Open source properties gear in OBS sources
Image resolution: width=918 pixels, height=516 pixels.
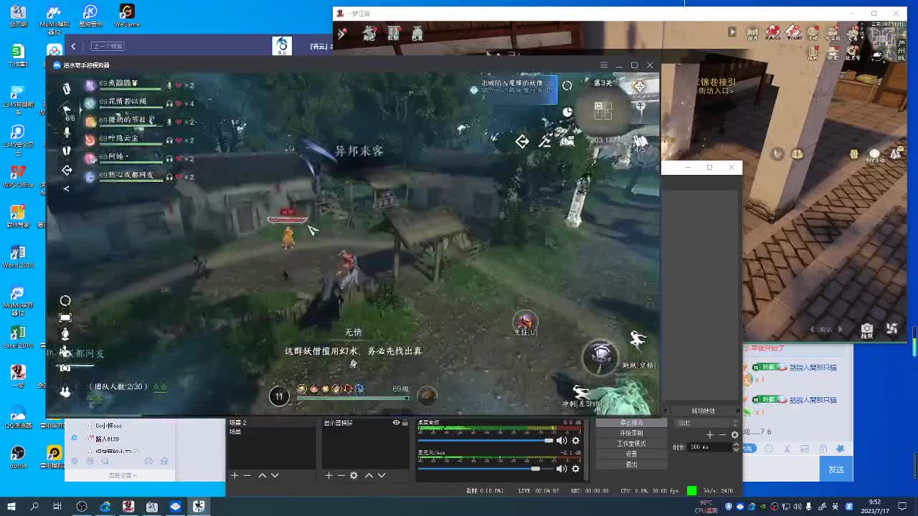pos(354,475)
